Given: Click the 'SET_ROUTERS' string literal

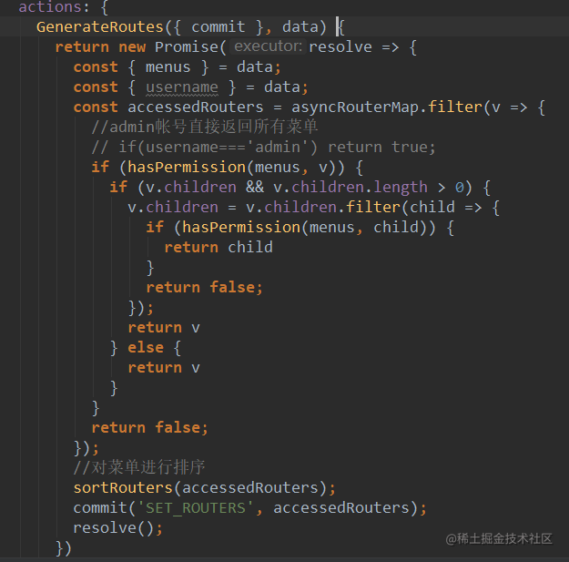Looking at the screenshot, I should (195, 508).
